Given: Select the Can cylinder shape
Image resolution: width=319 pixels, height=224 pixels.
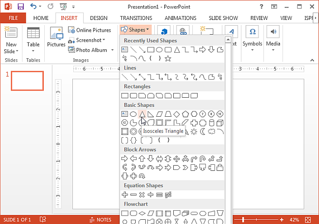Looking at the screenshot, I should 211,123.
